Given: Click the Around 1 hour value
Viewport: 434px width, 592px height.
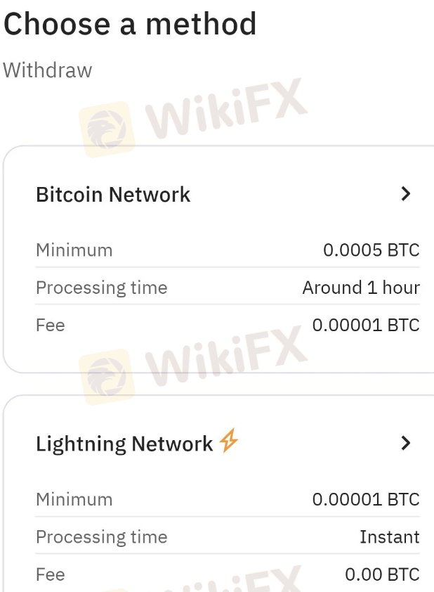Looking at the screenshot, I should (361, 288).
